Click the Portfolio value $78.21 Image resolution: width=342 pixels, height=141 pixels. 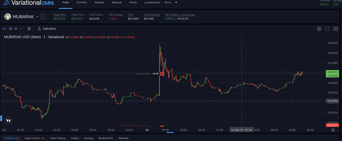(x=324, y=4)
